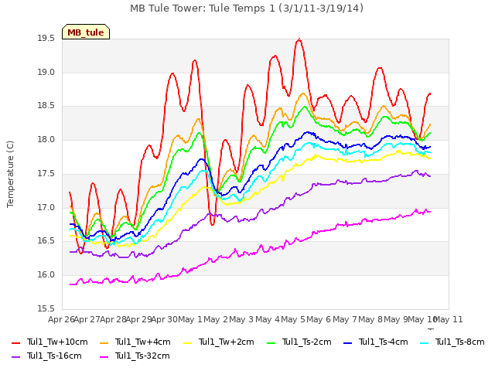
Task: Click the May 5 x-axis date label
Action: click(293, 319)
